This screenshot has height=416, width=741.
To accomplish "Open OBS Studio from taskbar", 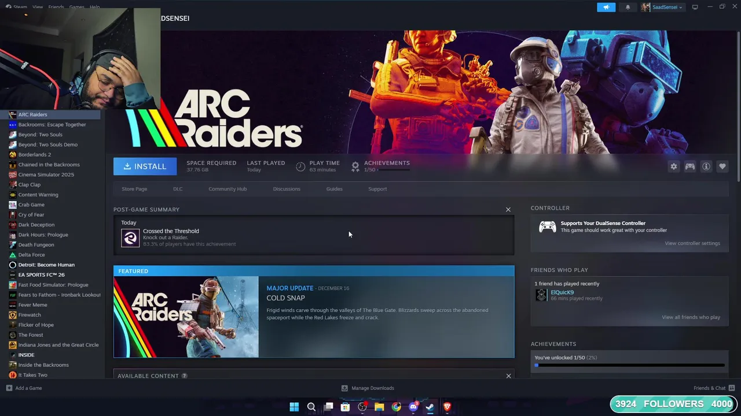I will click(362, 407).
